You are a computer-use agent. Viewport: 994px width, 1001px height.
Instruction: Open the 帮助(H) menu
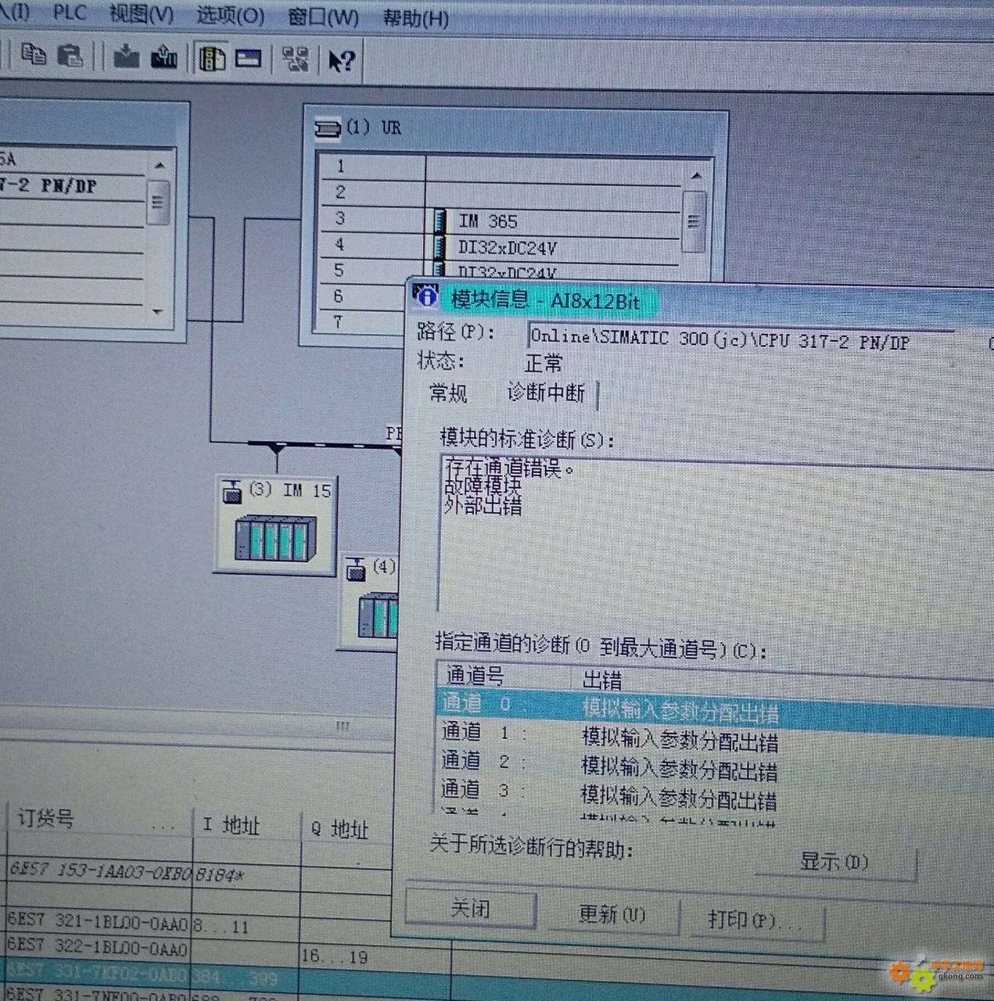click(x=415, y=19)
